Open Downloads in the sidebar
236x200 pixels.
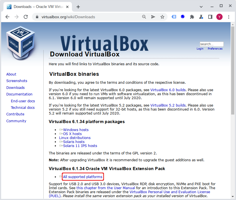(x=15, y=87)
